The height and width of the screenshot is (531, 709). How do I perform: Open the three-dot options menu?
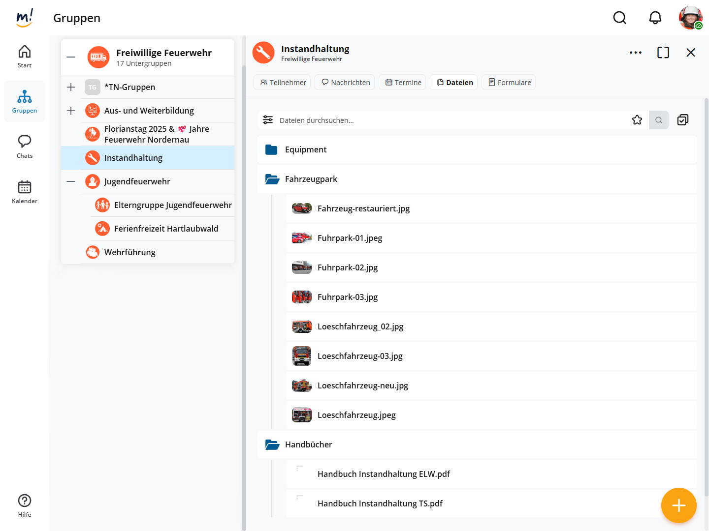pyautogui.click(x=635, y=53)
